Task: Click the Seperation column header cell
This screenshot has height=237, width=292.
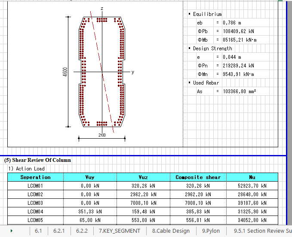Action: click(x=36, y=177)
